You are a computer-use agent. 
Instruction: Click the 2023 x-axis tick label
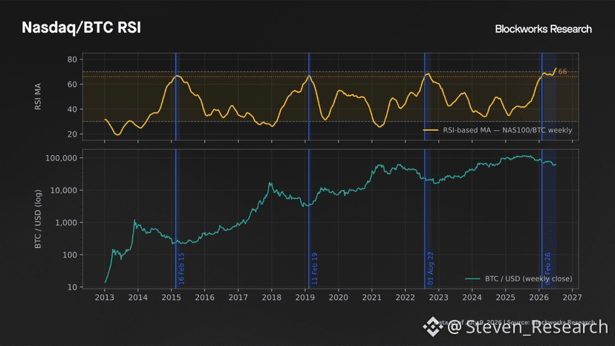coord(438,297)
